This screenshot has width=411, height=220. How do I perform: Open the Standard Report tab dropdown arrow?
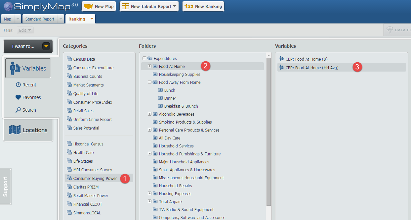click(x=61, y=19)
